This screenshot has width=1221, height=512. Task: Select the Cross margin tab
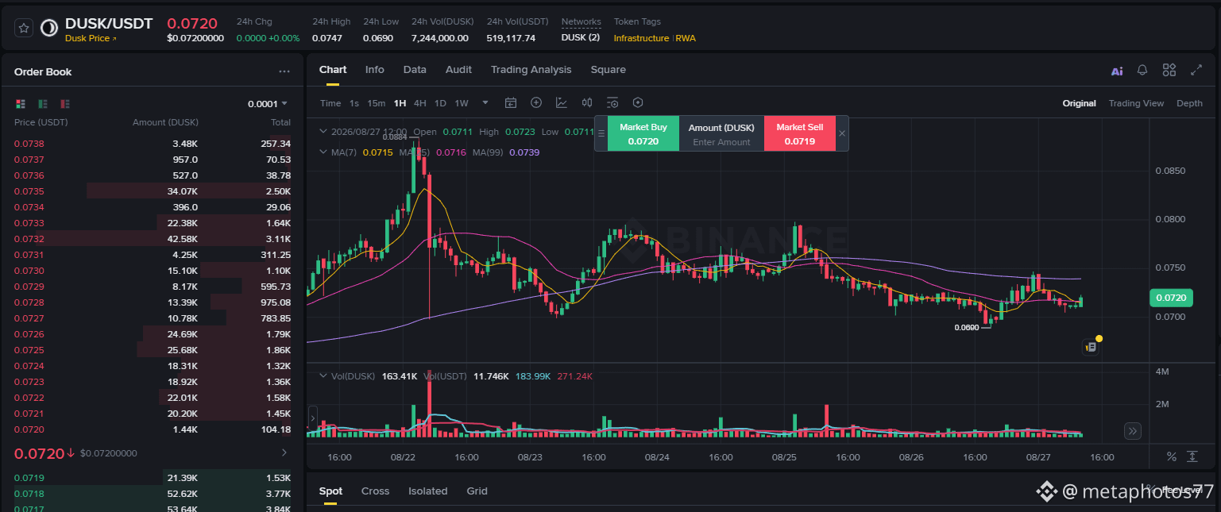(x=375, y=491)
